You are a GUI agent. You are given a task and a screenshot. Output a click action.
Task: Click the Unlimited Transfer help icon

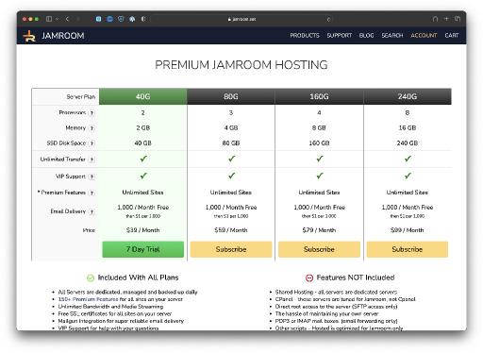pyautogui.click(x=92, y=160)
